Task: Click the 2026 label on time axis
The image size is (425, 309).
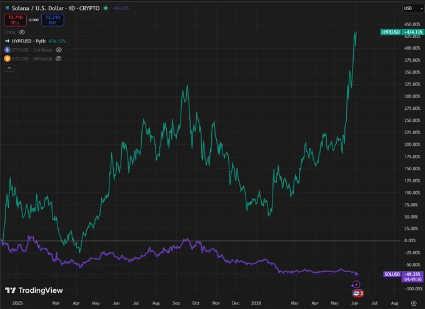Action: [256, 303]
